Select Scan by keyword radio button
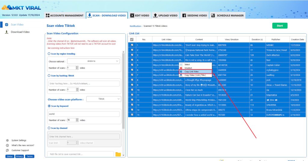Screen dimensions: 308x161 (x=49, y=106)
